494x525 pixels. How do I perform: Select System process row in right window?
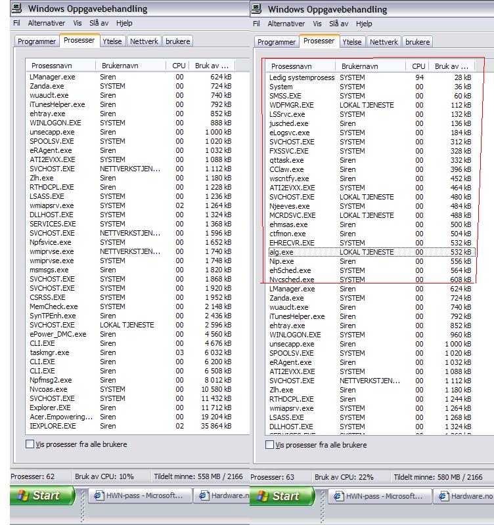coord(370,87)
